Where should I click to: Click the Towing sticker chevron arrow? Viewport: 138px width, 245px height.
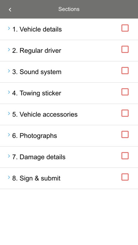pos(9,92)
